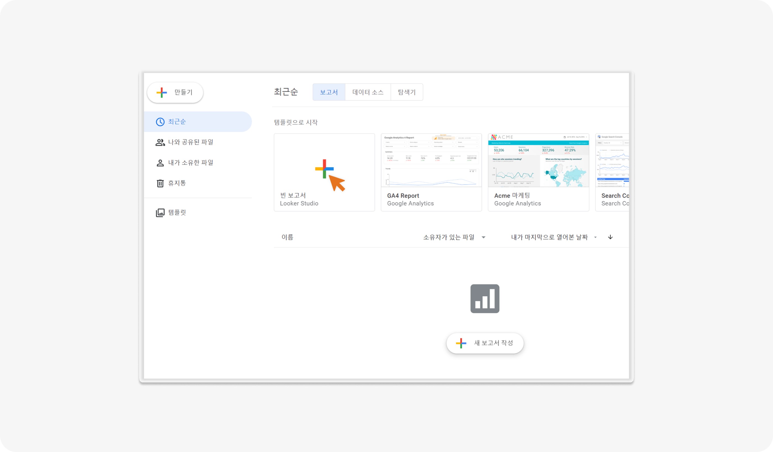Click the 새 보고서 작성 button
This screenshot has width=773, height=452.
click(x=485, y=343)
